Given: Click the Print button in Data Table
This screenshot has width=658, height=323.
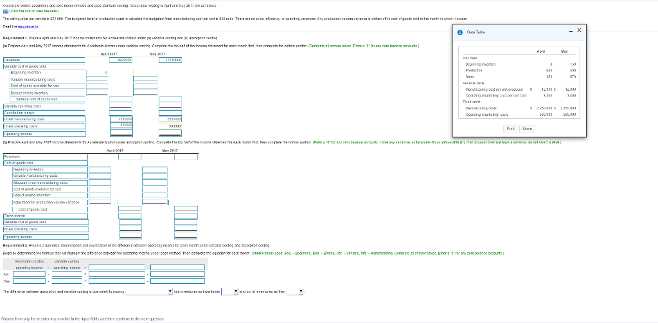Looking at the screenshot, I should pos(510,129).
